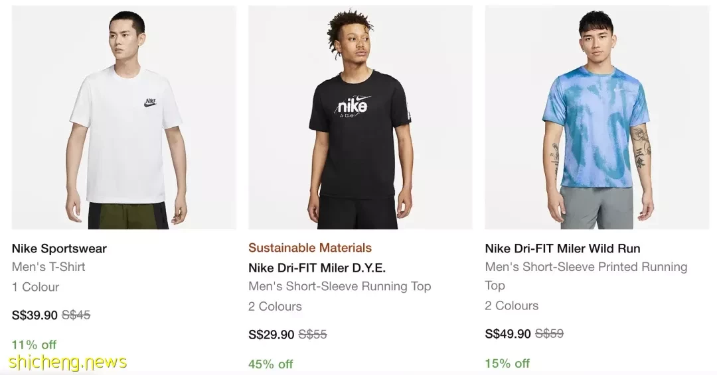Select the Men's T-Shirt subtitle
Screen dimensions: 717x375
pos(48,267)
